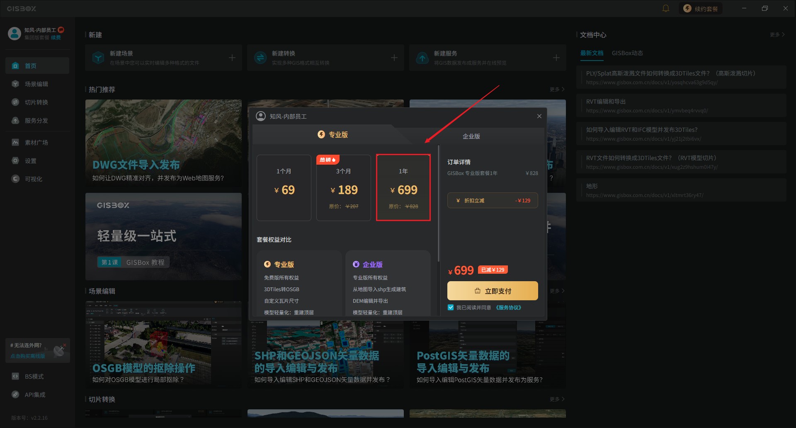Screen dimensions: 796x428
Task: Open PostGIS矢量数据的导入 tutorial thumbnail
Action: coord(488,355)
